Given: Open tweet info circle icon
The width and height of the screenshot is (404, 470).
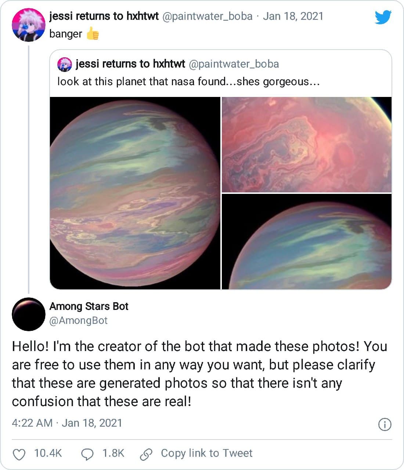Looking at the screenshot, I should pyautogui.click(x=385, y=424).
